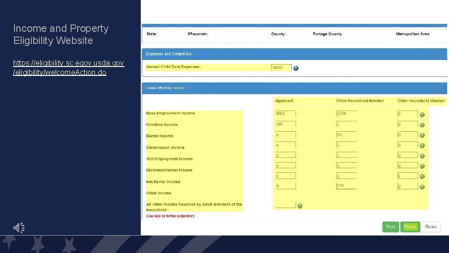Clear the form with Reset button

pos(431,227)
